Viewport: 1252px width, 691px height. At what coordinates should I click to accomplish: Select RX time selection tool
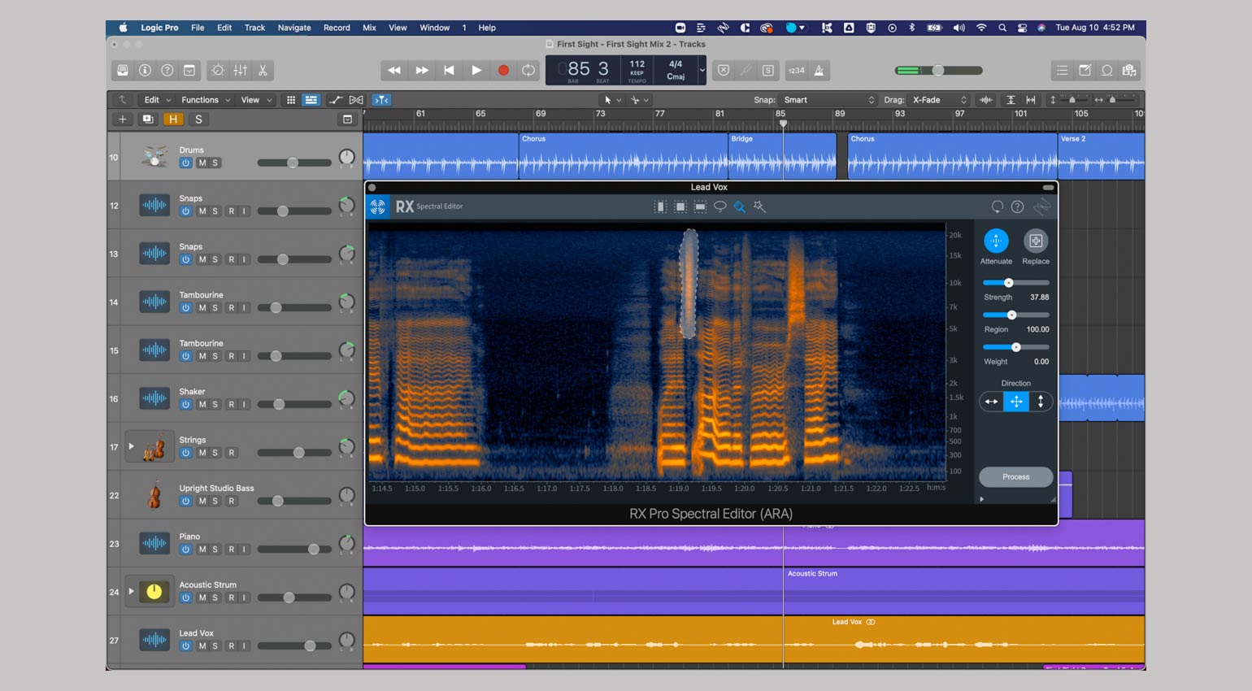point(661,206)
